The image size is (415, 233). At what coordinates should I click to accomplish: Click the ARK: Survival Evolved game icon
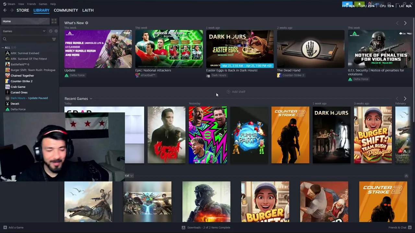(x=7, y=53)
